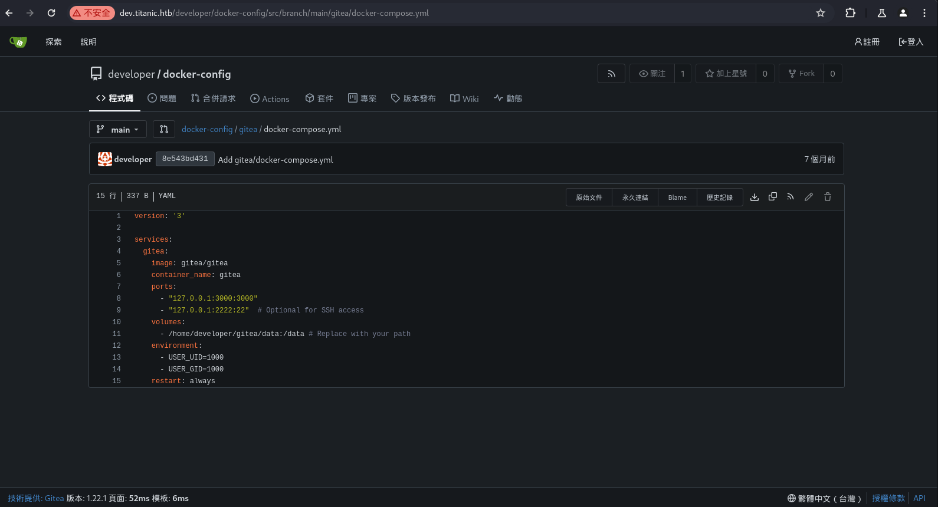This screenshot has height=507, width=938.
Task: Bookmark this page with the star icon
Action: pyautogui.click(x=821, y=13)
